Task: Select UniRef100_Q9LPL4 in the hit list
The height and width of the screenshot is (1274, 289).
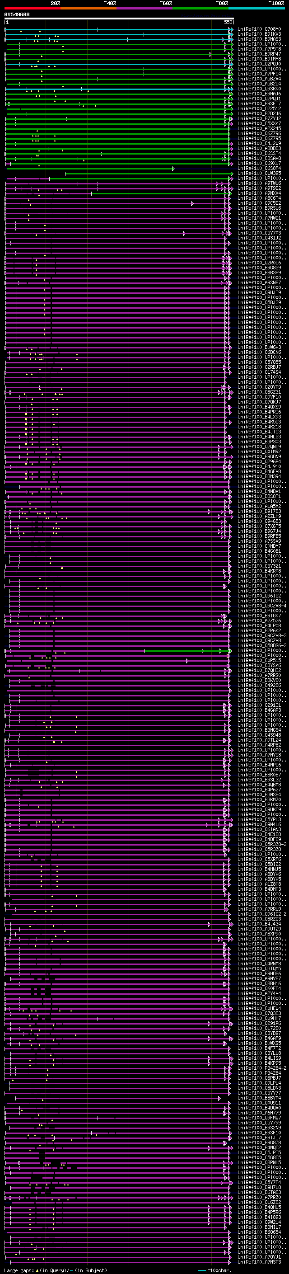Action: [x=259, y=1082]
